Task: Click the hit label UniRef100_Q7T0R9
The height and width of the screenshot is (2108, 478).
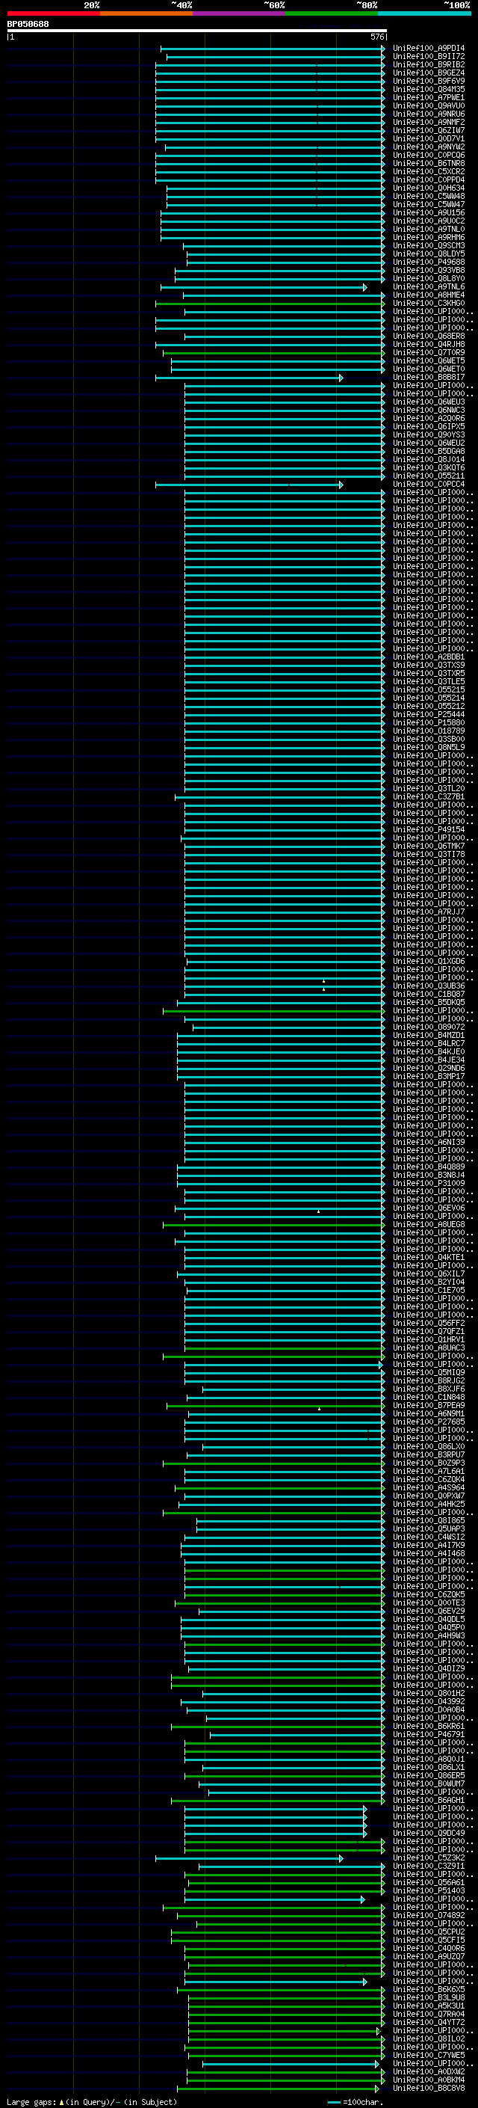Action: [x=428, y=353]
